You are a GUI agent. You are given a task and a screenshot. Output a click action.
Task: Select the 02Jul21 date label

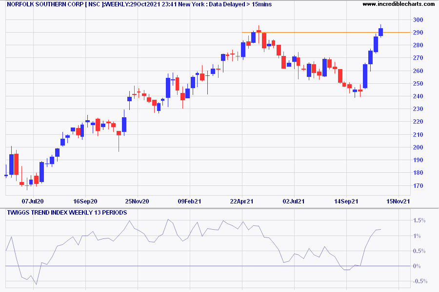point(294,201)
